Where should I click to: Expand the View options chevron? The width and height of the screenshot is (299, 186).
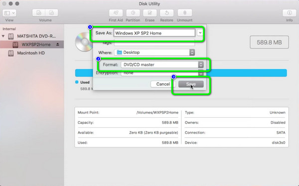tap(14, 13)
